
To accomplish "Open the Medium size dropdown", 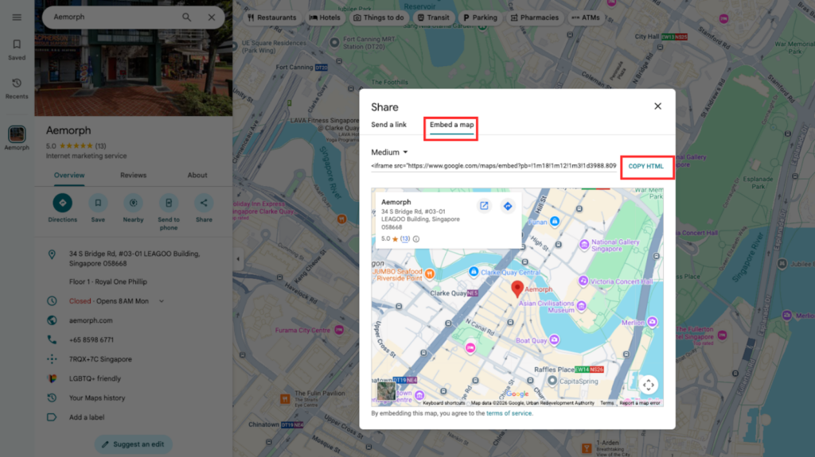I will coord(389,152).
